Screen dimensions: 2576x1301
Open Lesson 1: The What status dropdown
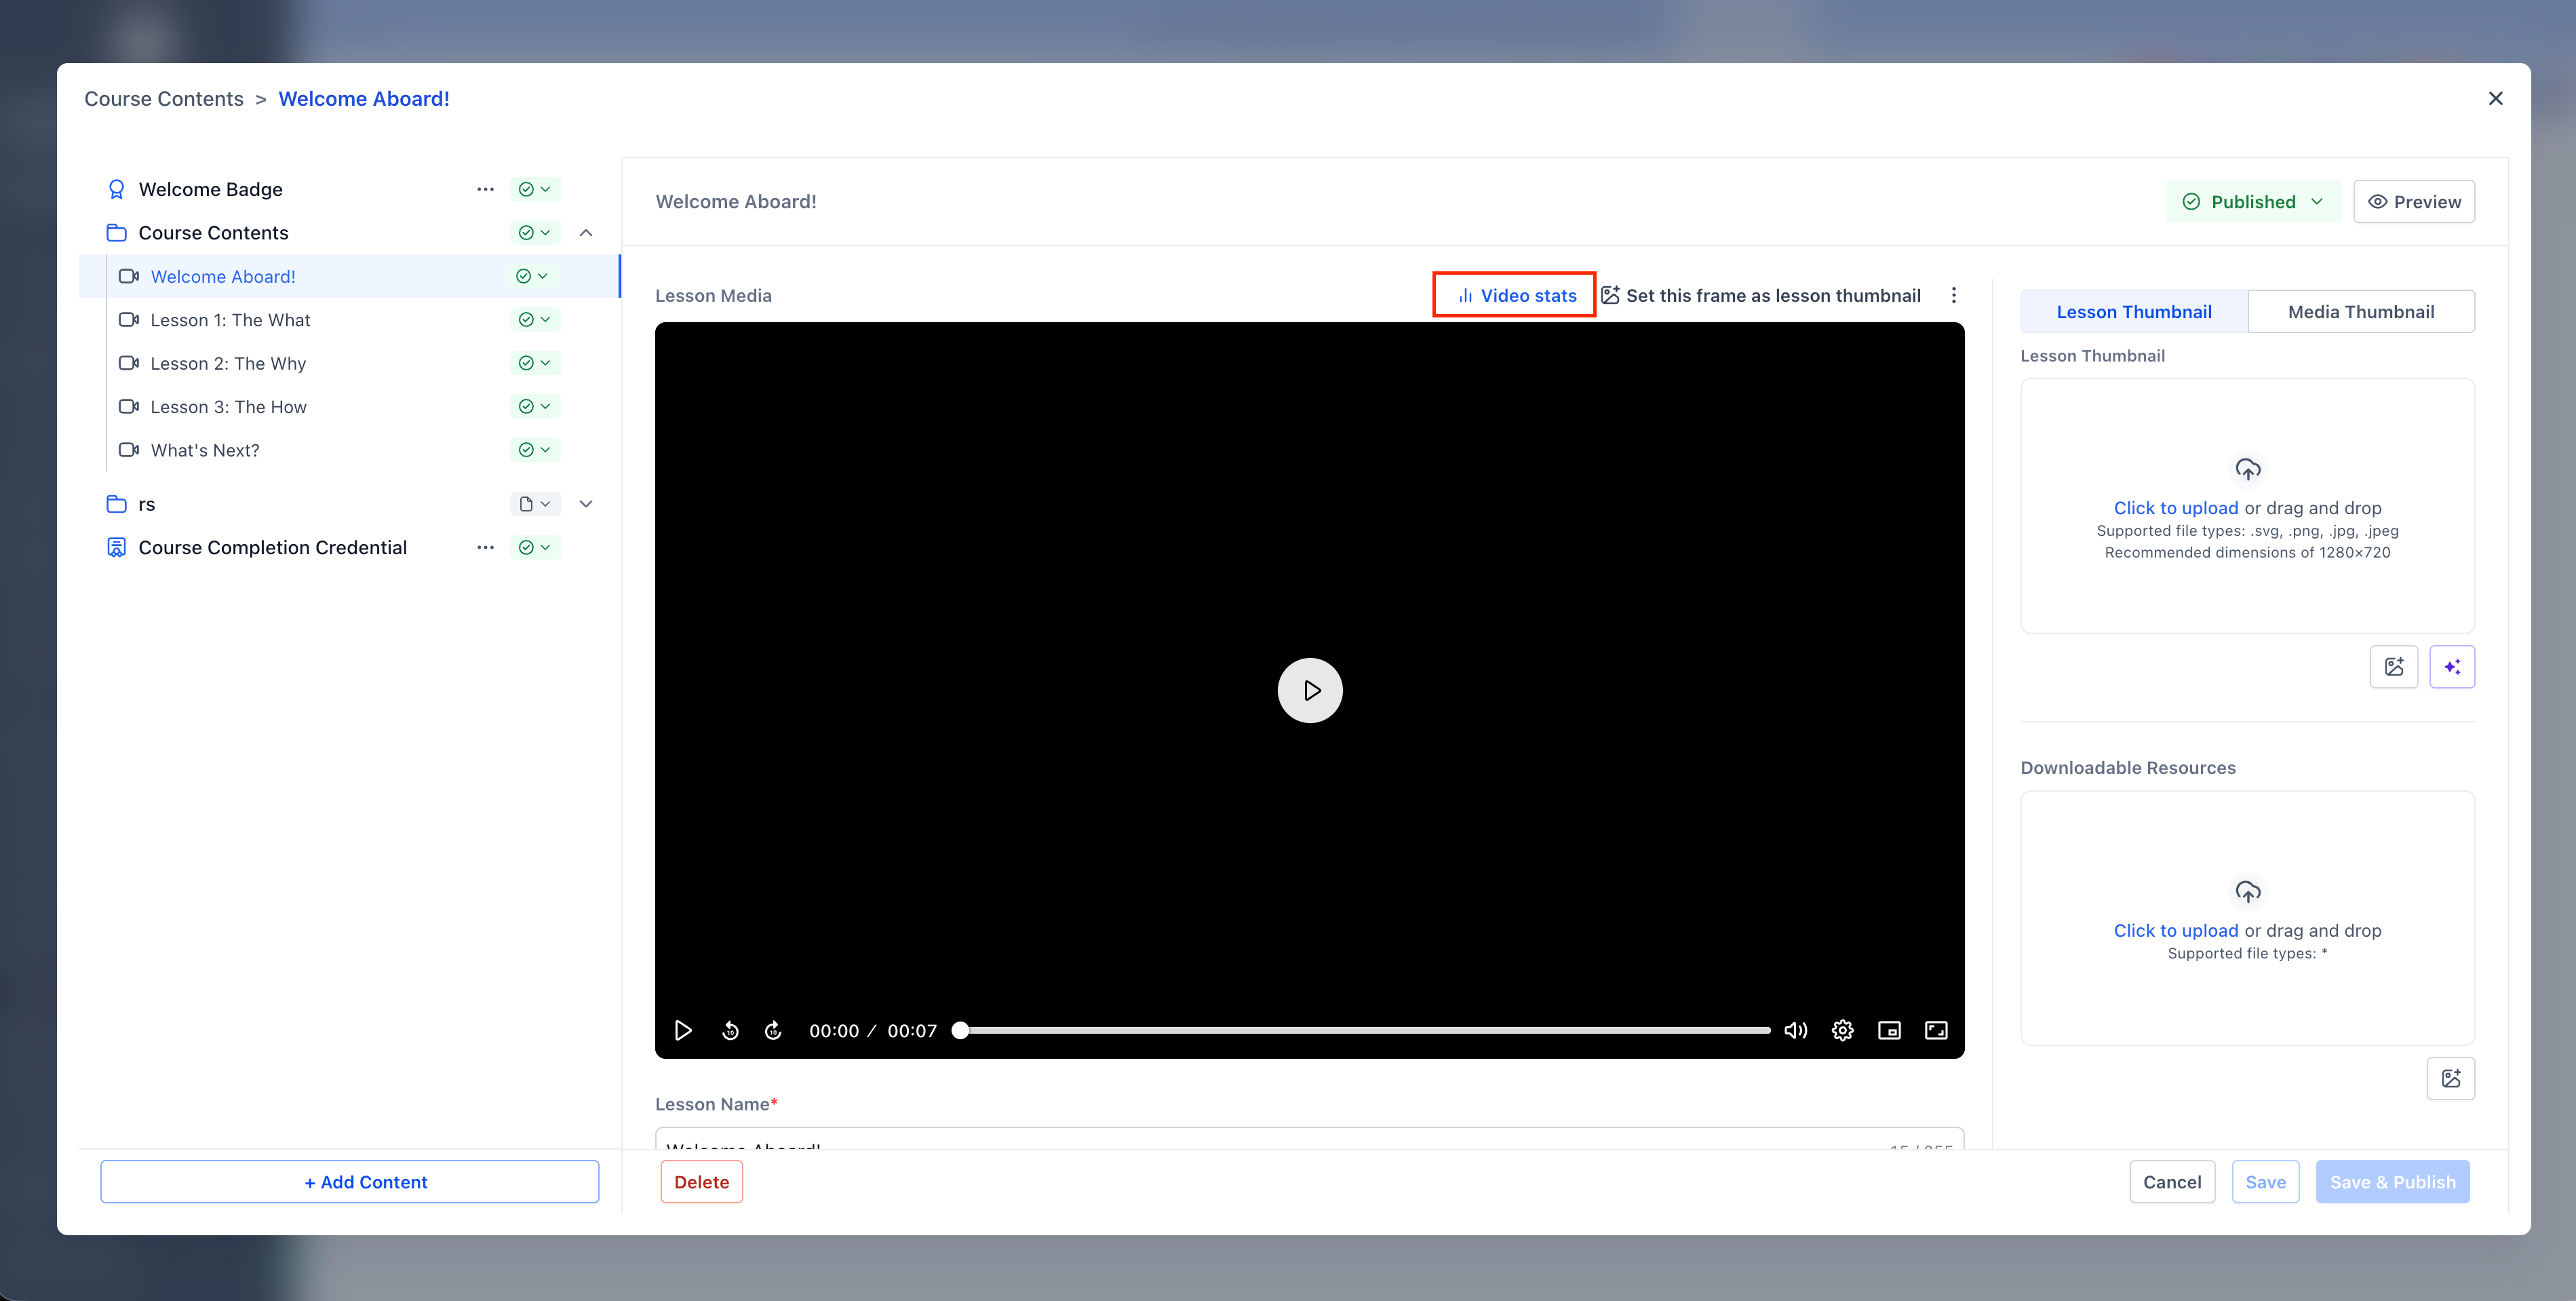coord(535,320)
